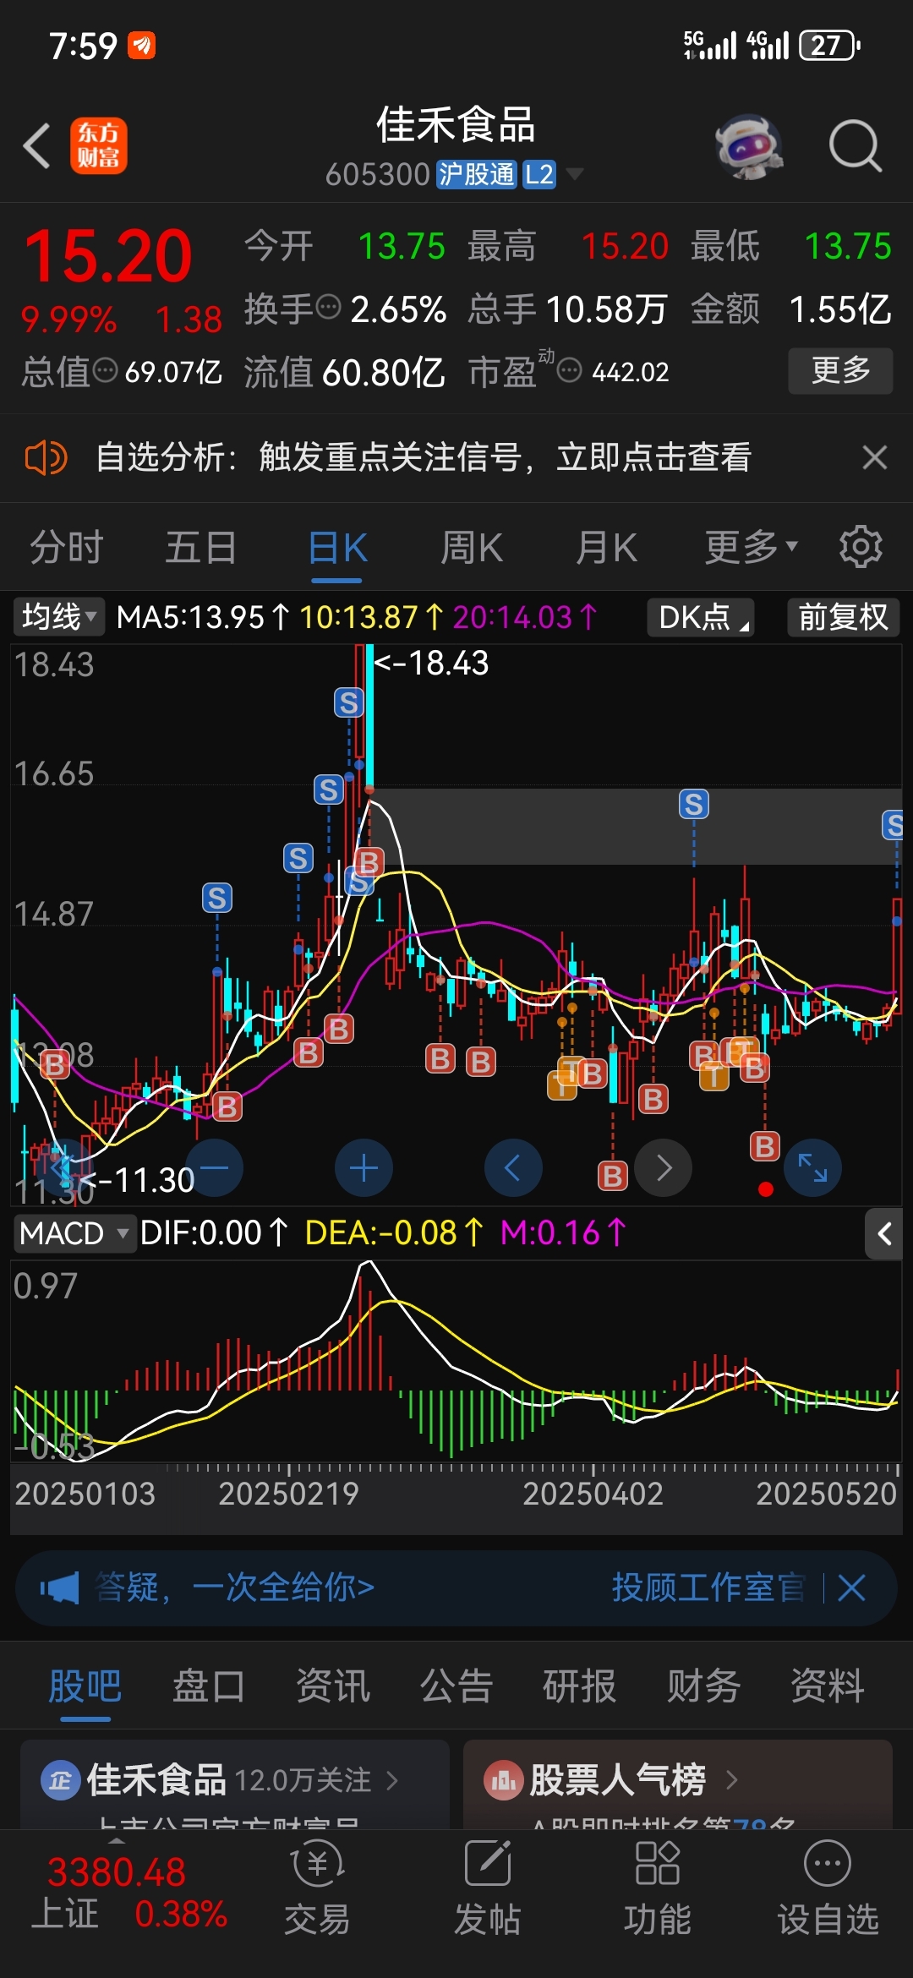The height and width of the screenshot is (1978, 913).
Task: Switch to the 五日 chart tab
Action: point(200,547)
